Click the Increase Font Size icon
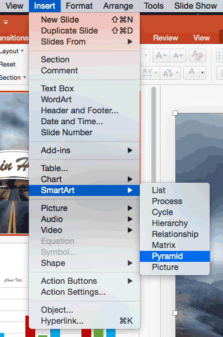 [161, 55]
